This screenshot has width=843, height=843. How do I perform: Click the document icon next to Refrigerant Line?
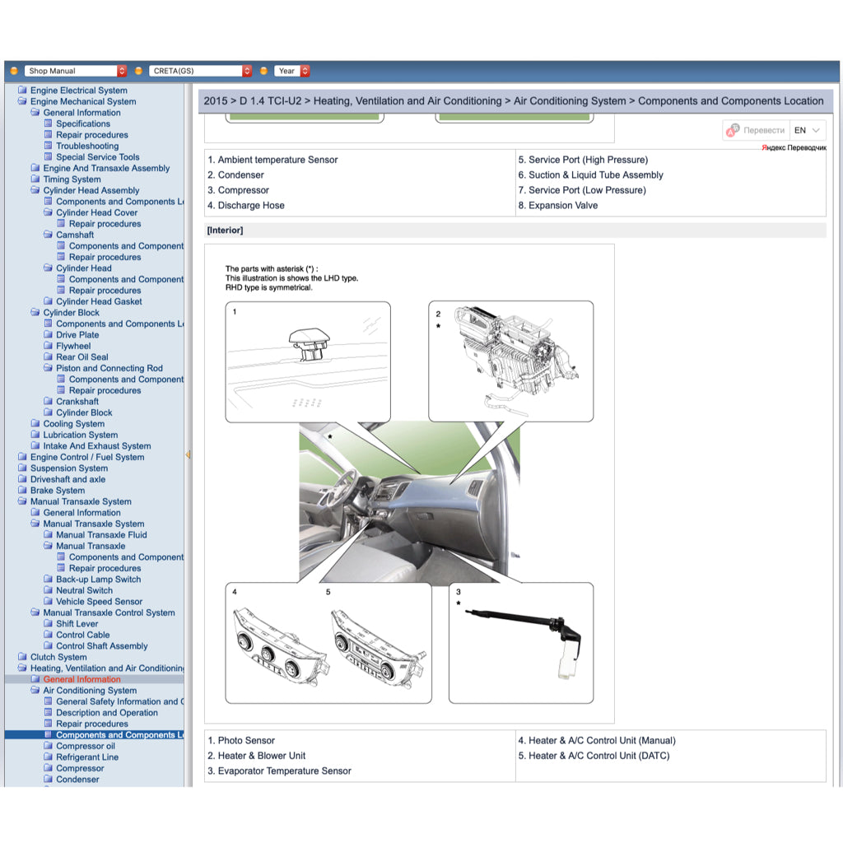pos(49,757)
